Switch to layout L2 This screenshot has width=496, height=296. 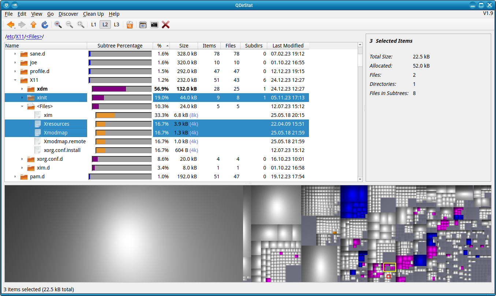105,24
